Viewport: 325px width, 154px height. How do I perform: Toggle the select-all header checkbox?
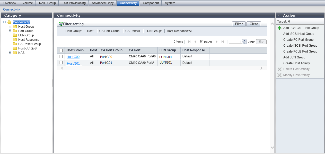61,50
